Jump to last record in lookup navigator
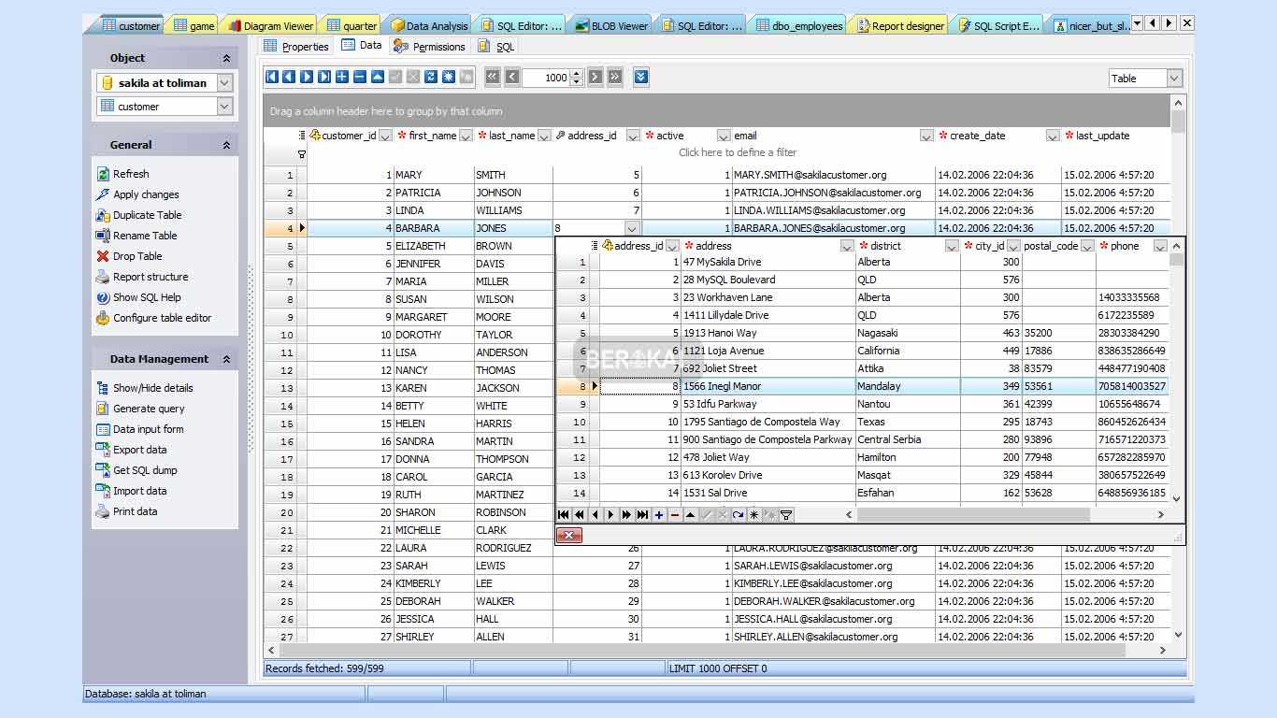1277x718 pixels. pos(643,515)
